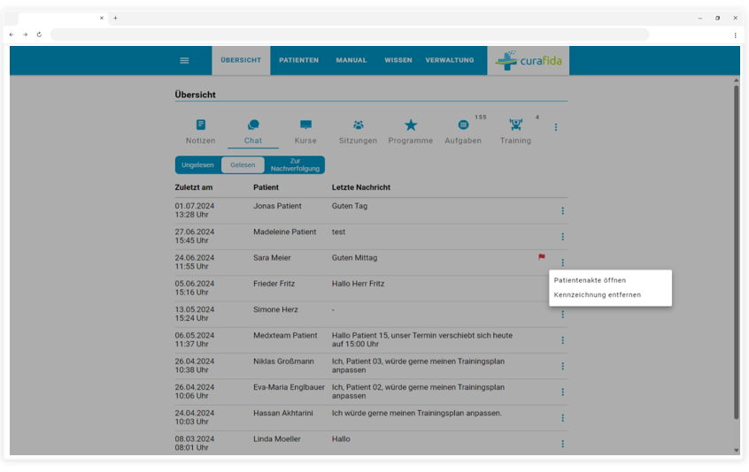Open row menu for Jonas Patient

tap(563, 210)
